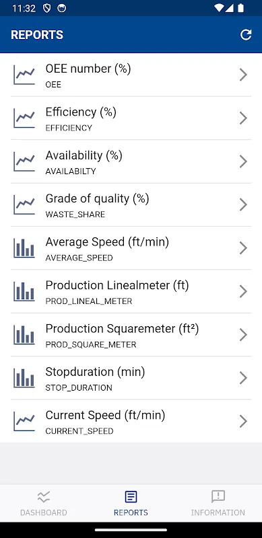Select the bar chart icon for Production Linealmeter
The width and height of the screenshot is (262, 538).
pos(24,291)
